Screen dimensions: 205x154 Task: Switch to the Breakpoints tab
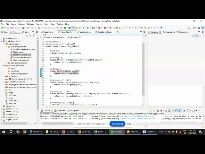point(169,32)
